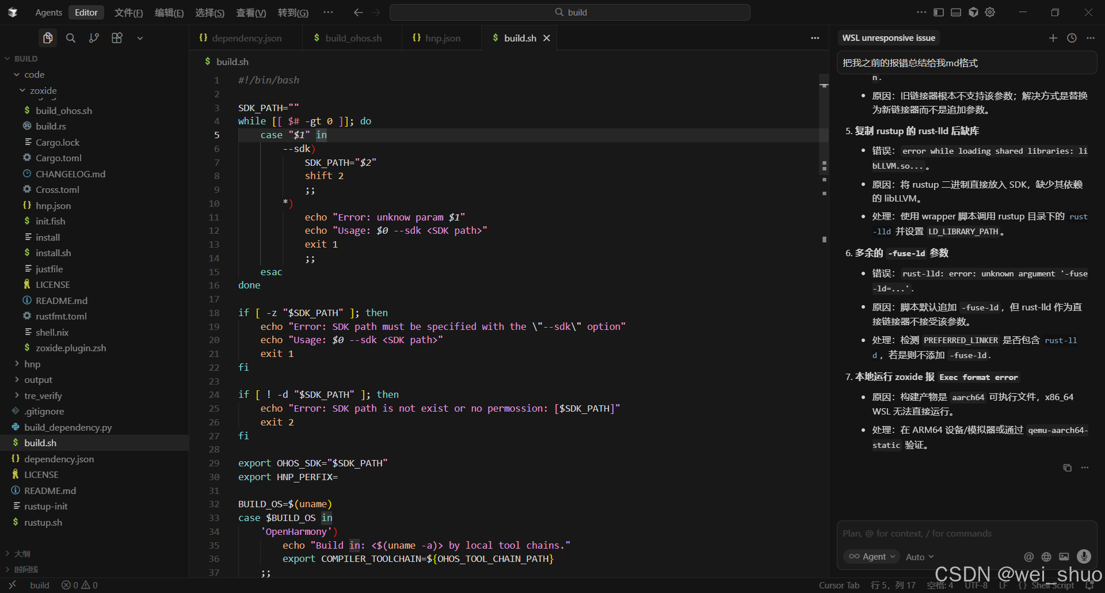Open the Search view icon in sidebar

(71, 38)
